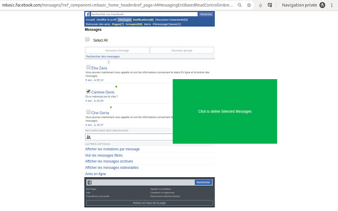Click Nouveau groupe button

[x=182, y=51]
